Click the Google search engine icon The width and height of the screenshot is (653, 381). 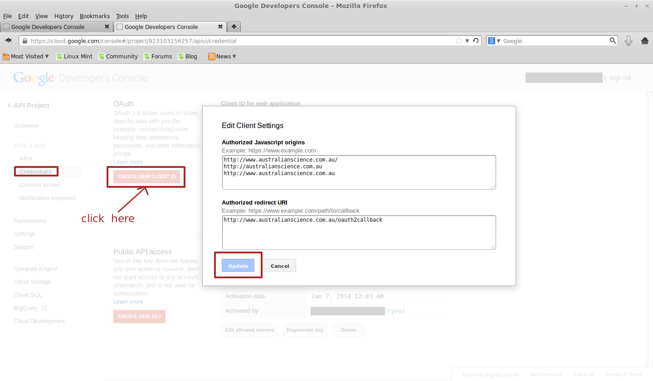point(491,41)
